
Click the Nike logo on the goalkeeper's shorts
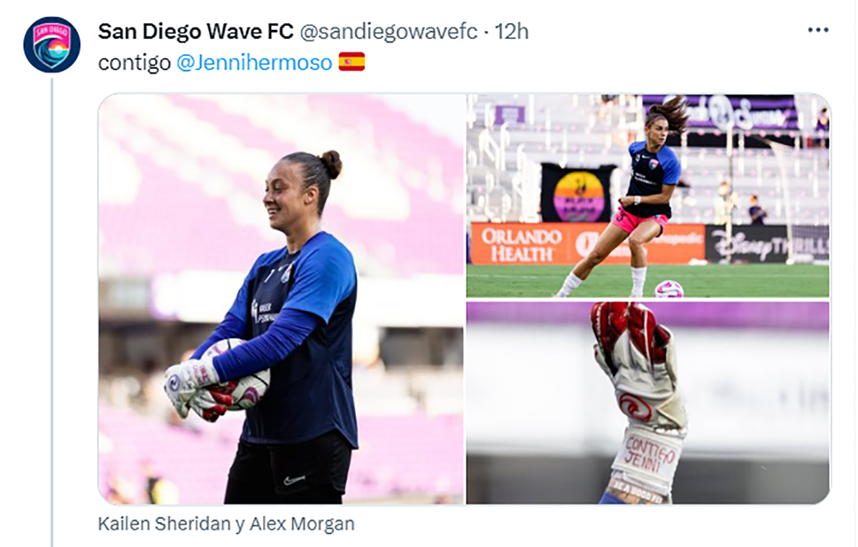pos(294,480)
